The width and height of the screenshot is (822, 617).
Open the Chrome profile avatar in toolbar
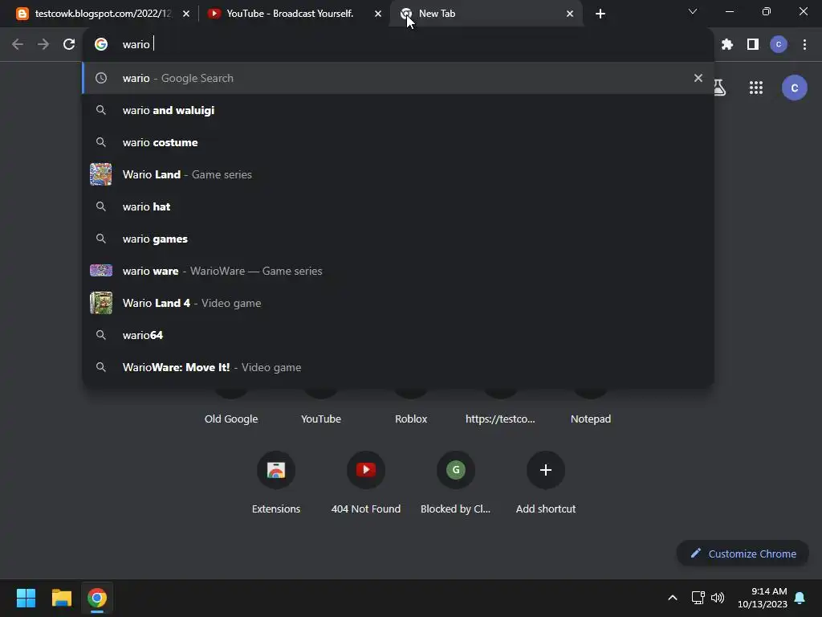tap(779, 44)
